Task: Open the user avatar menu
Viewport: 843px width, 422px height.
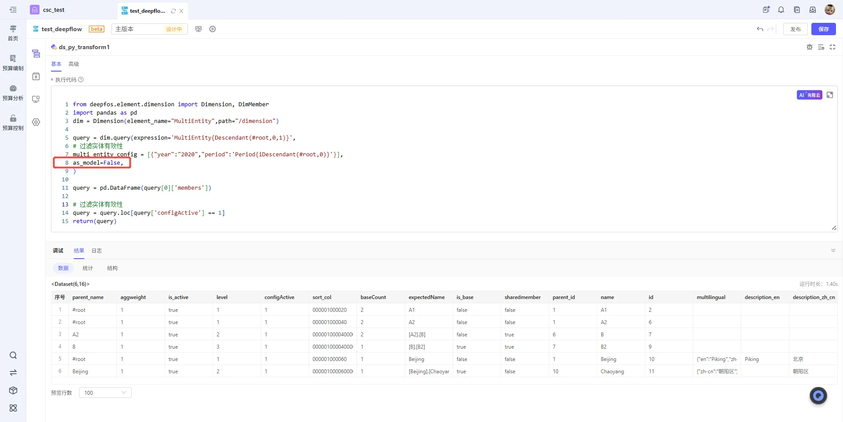Action: tap(830, 10)
